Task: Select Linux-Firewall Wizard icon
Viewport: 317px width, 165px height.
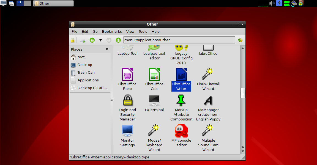Action: click(x=208, y=74)
